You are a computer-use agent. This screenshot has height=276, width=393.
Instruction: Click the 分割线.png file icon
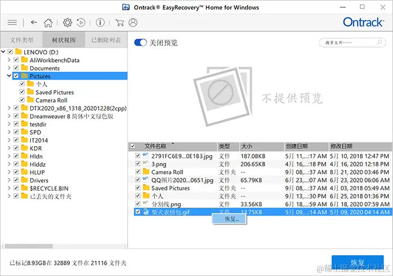(x=145, y=204)
